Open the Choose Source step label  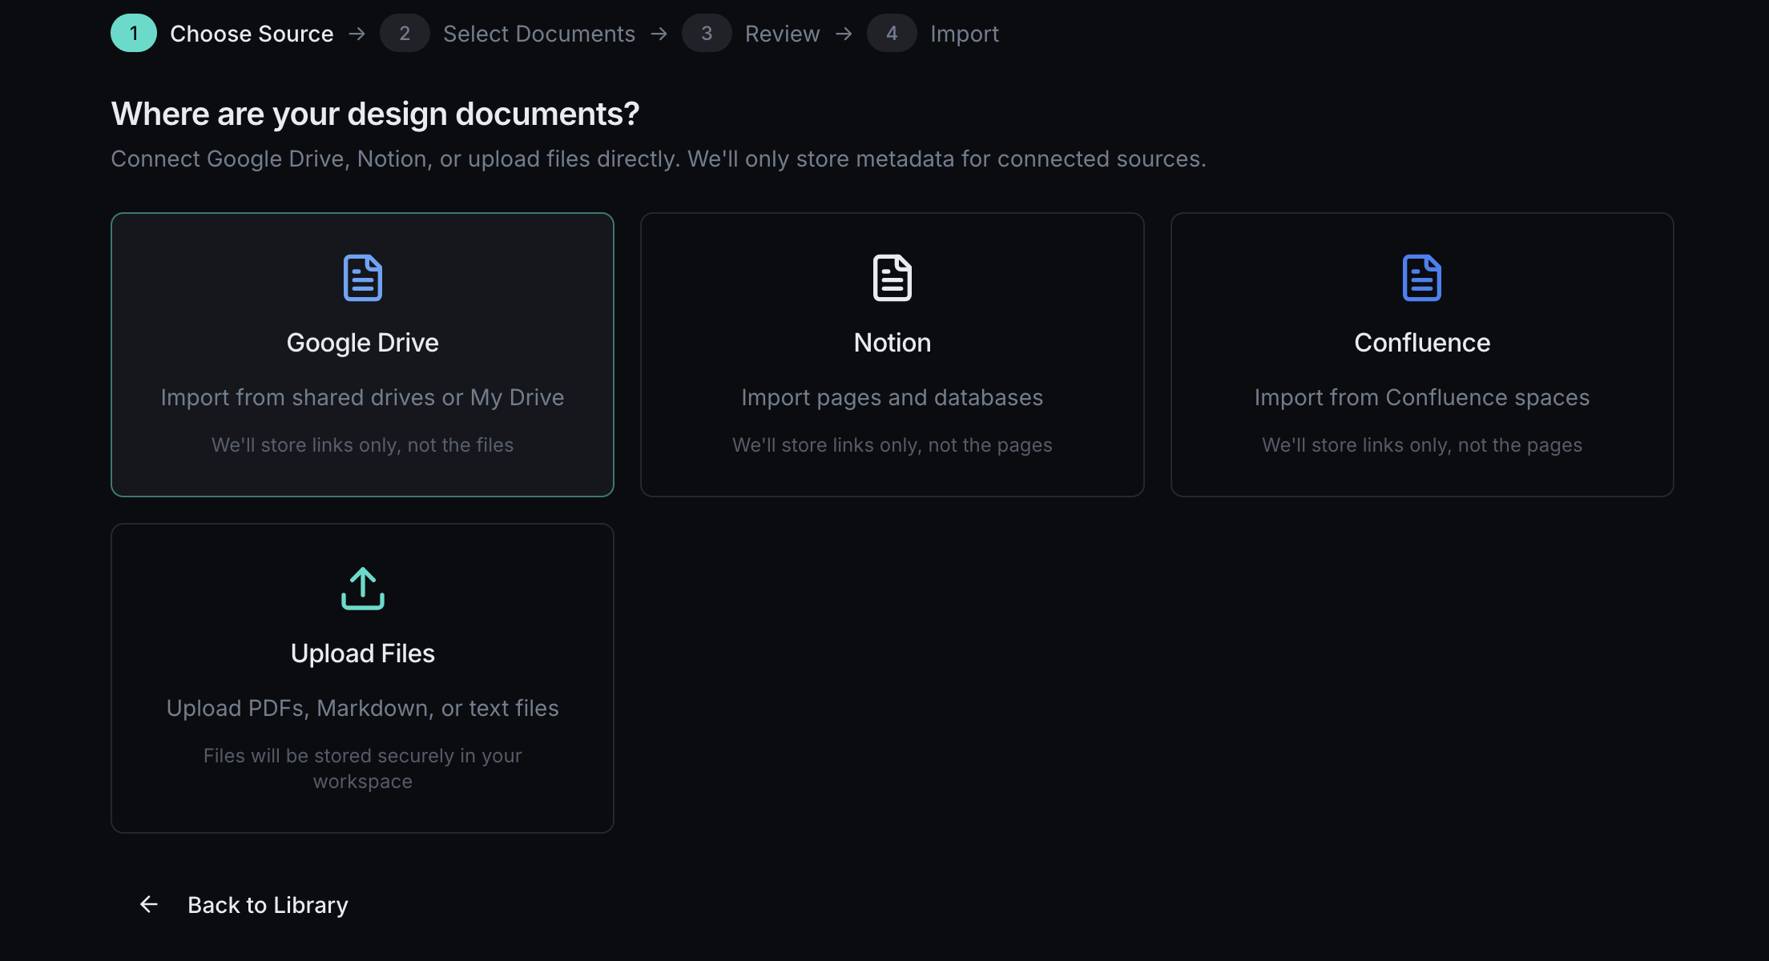tap(252, 34)
